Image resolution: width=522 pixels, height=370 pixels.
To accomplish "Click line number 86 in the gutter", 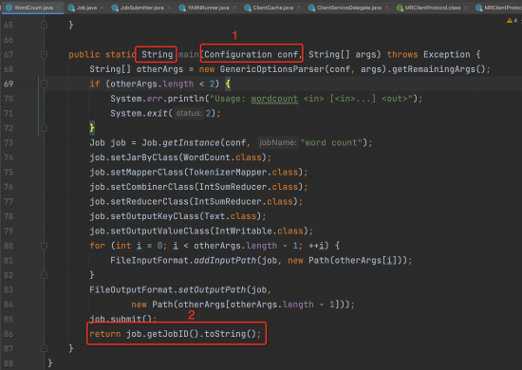I will pyautogui.click(x=9, y=334).
